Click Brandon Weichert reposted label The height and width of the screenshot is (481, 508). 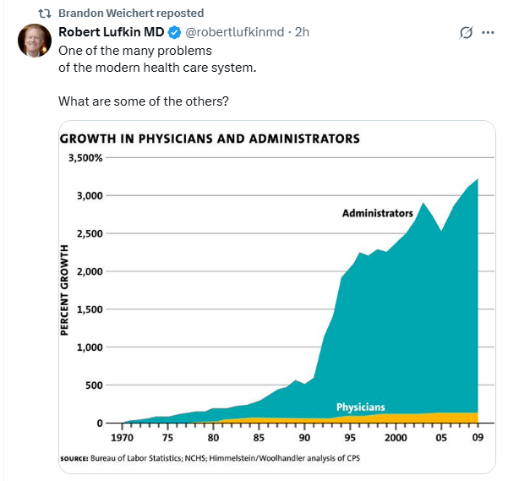click(131, 14)
